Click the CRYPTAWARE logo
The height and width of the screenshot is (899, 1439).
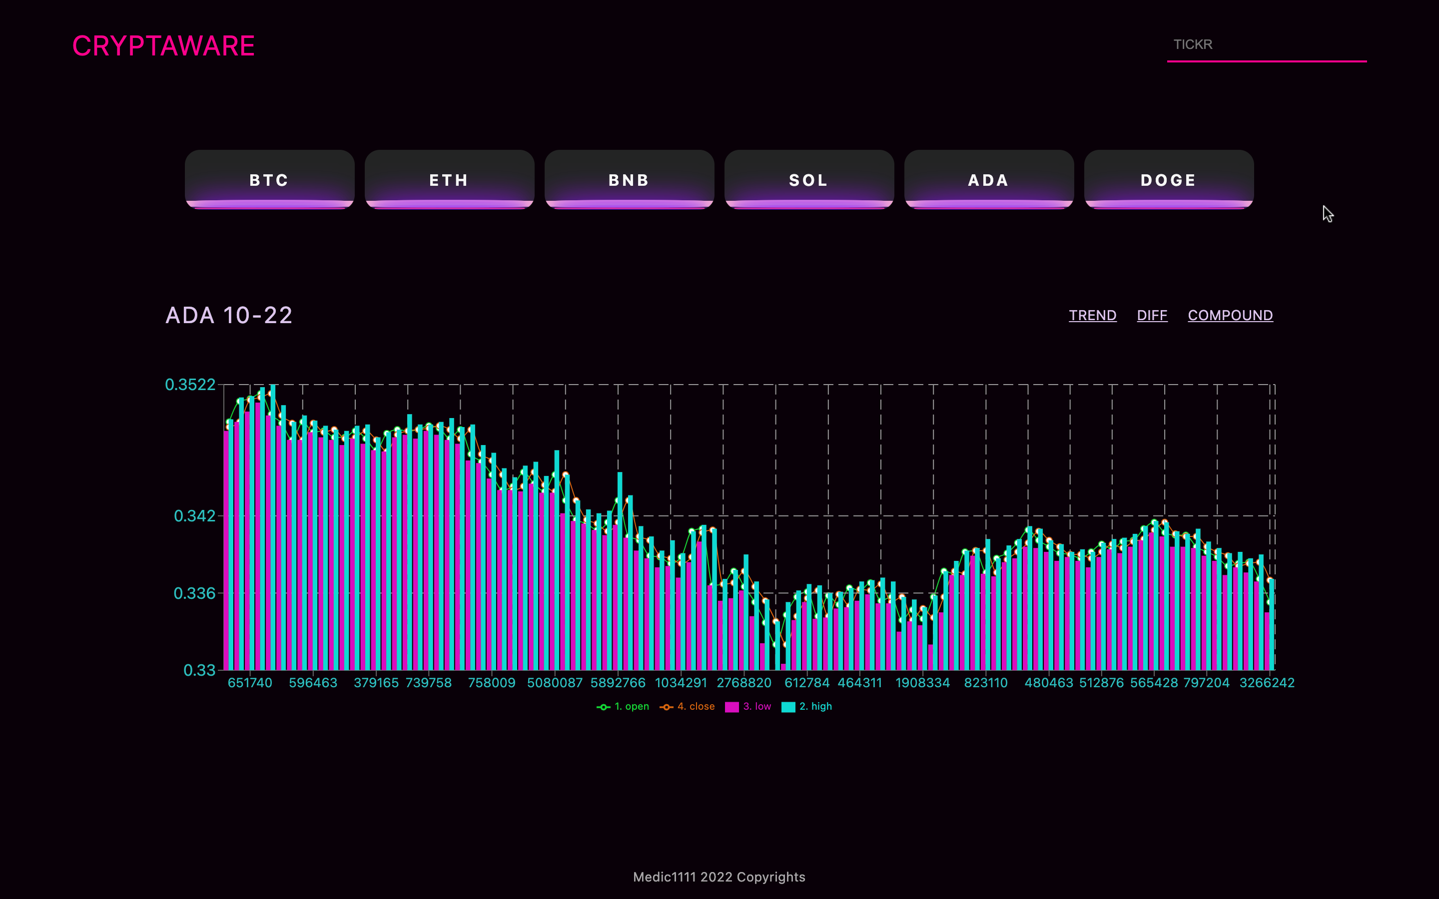pos(163,46)
